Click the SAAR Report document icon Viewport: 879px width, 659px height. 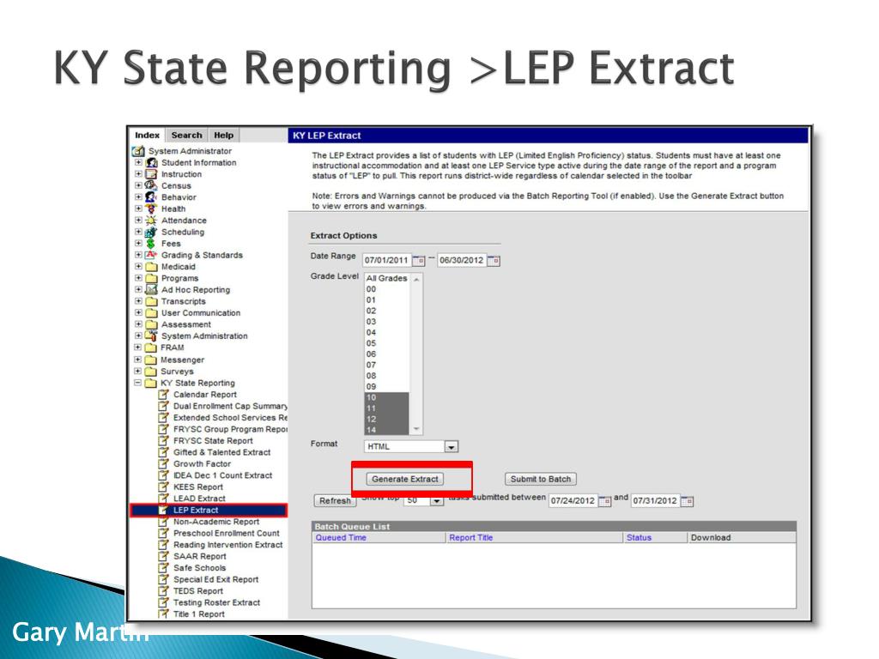coord(164,556)
